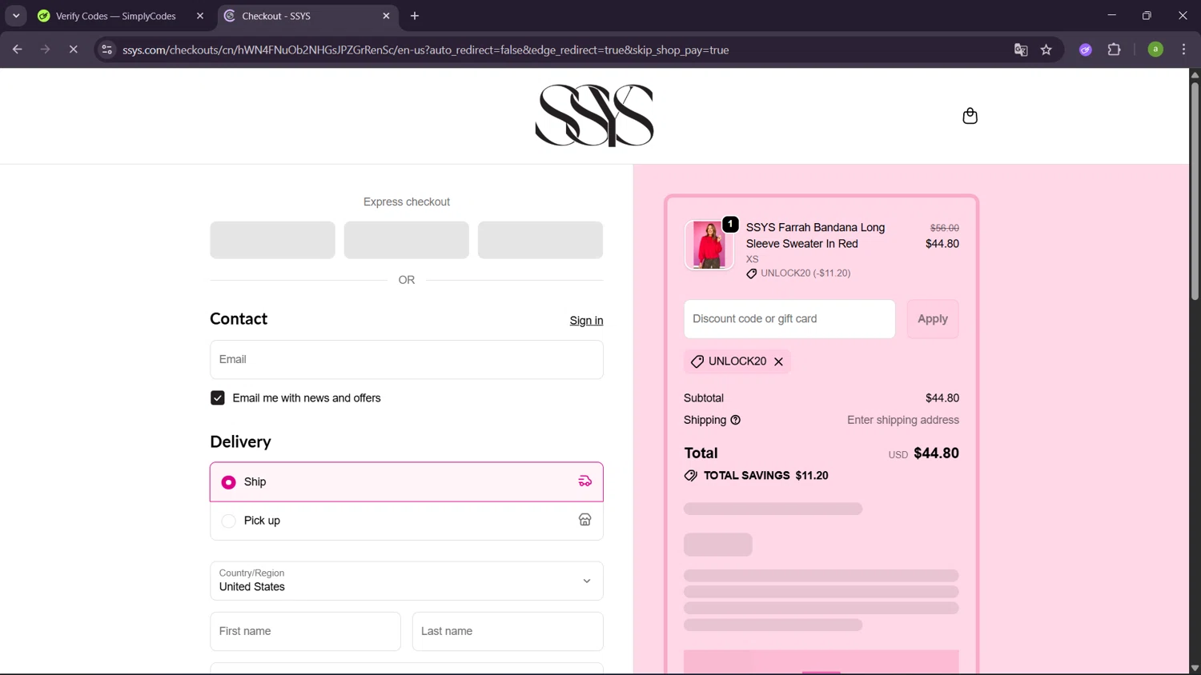Expand the Country/Region dropdown
This screenshot has width=1201, height=675.
pyautogui.click(x=406, y=581)
